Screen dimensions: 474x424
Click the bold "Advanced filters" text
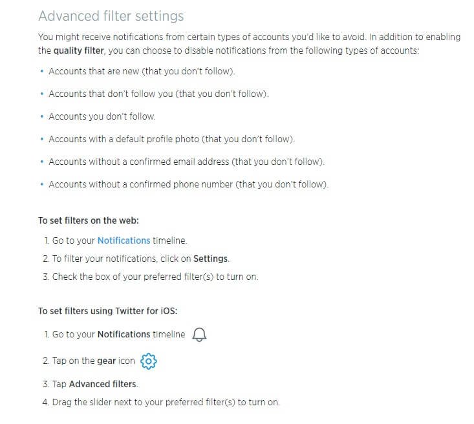103,384
